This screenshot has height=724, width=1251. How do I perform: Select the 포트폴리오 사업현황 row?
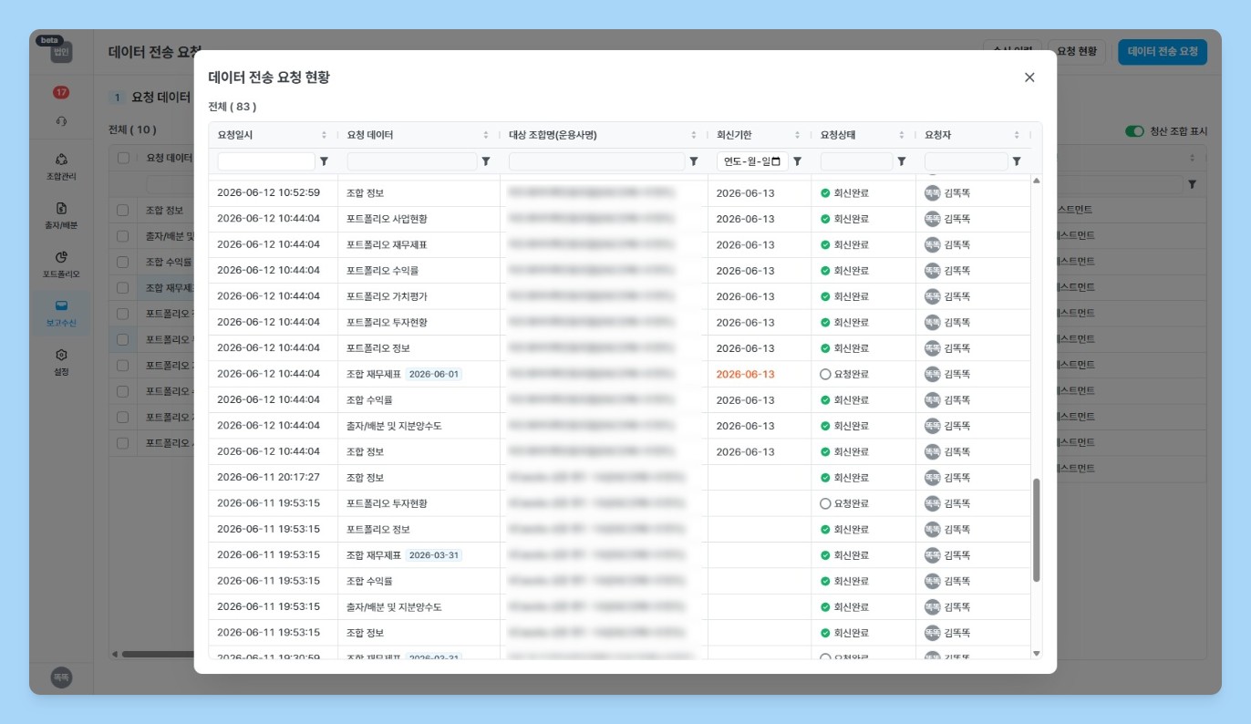[x=620, y=219]
